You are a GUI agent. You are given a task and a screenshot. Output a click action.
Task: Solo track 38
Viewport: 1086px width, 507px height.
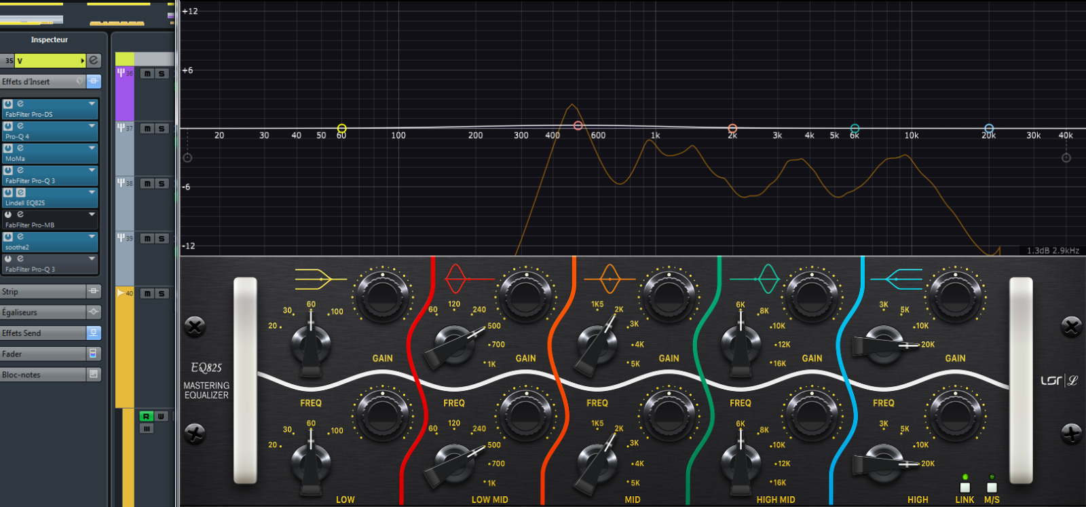(162, 183)
